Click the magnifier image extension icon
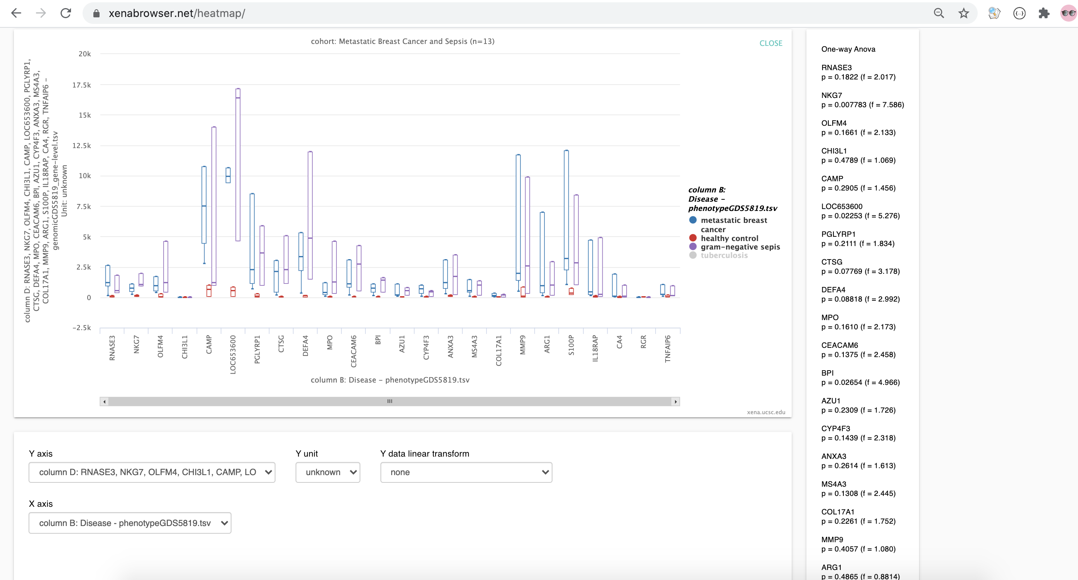The height and width of the screenshot is (580, 1078). click(994, 13)
